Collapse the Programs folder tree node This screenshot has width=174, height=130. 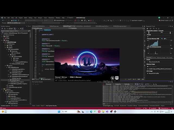2,89
